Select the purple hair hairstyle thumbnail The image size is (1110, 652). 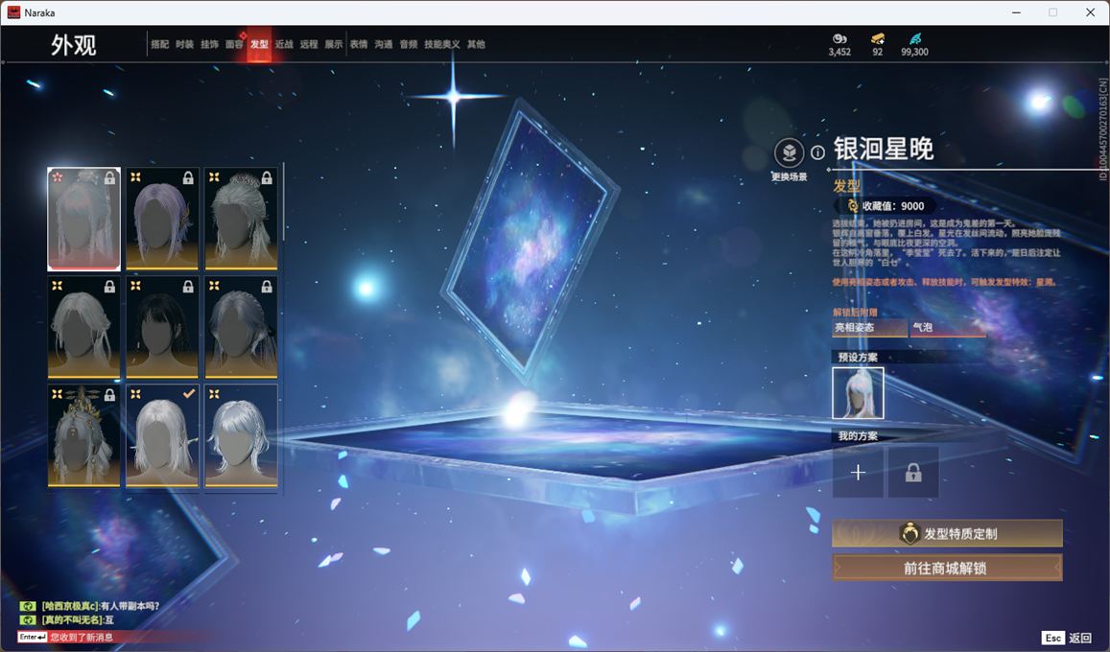[162, 220]
